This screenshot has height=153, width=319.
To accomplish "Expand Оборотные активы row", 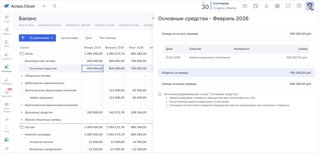I will 21,76.
